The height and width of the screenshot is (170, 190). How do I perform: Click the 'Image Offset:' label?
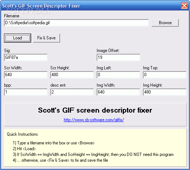108,51
